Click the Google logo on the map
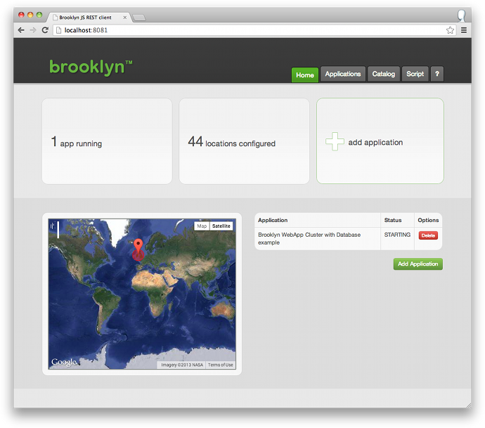The height and width of the screenshot is (428, 485). (63, 363)
